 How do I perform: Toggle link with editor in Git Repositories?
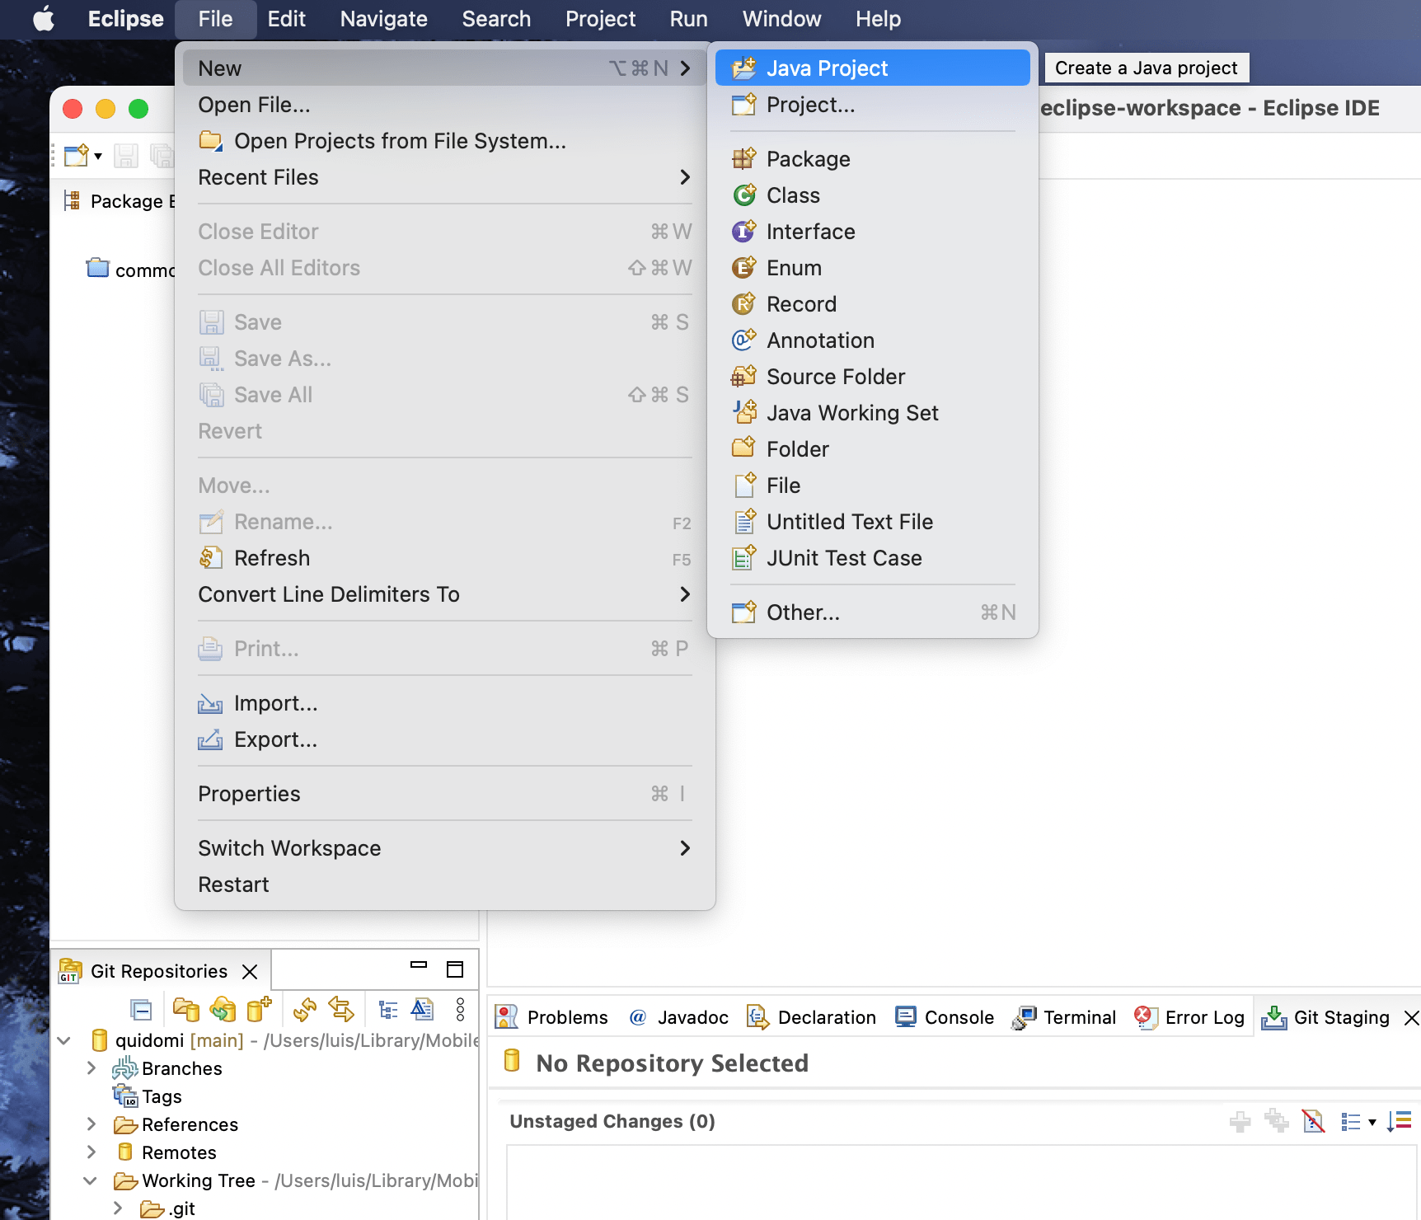point(341,1010)
